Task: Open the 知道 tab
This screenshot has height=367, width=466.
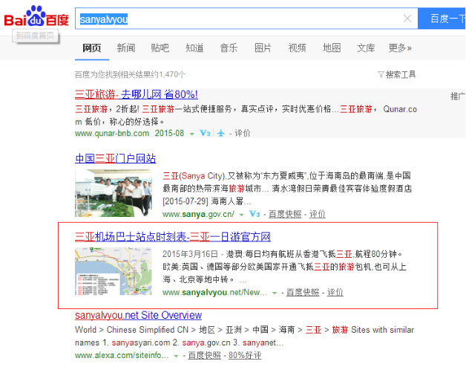Action: tap(194, 48)
